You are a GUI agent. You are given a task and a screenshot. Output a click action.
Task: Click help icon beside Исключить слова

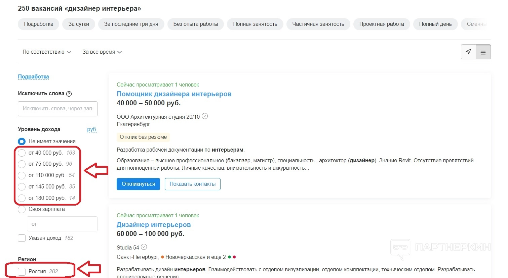click(x=69, y=94)
